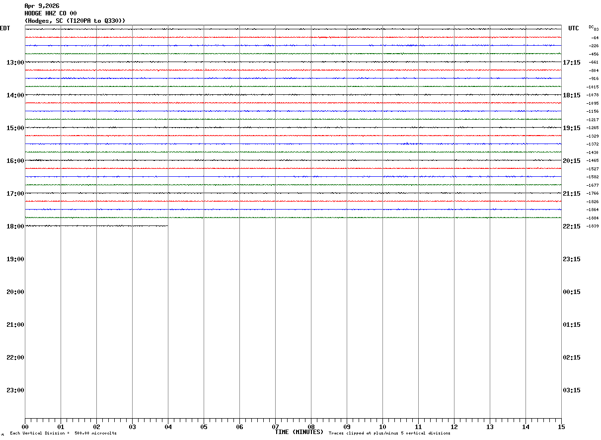This screenshot has height=440, width=601.
Task: Click the DC offset value -1217
Action: 593,120
